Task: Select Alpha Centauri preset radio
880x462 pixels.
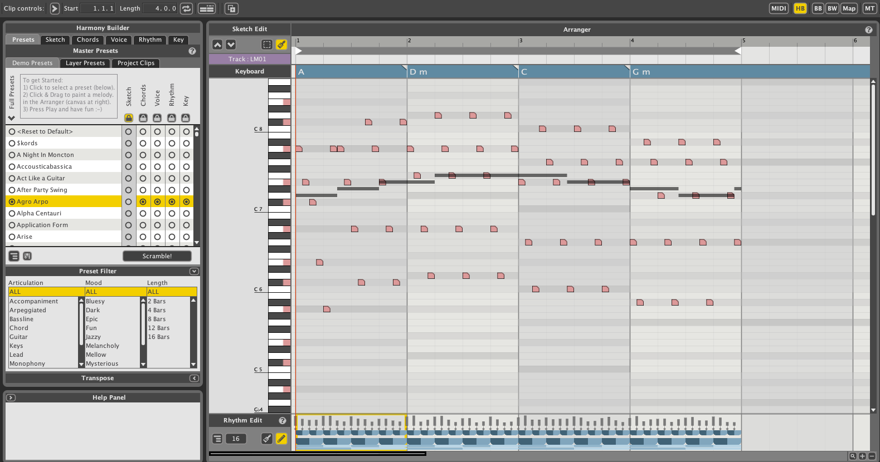Action: point(12,213)
